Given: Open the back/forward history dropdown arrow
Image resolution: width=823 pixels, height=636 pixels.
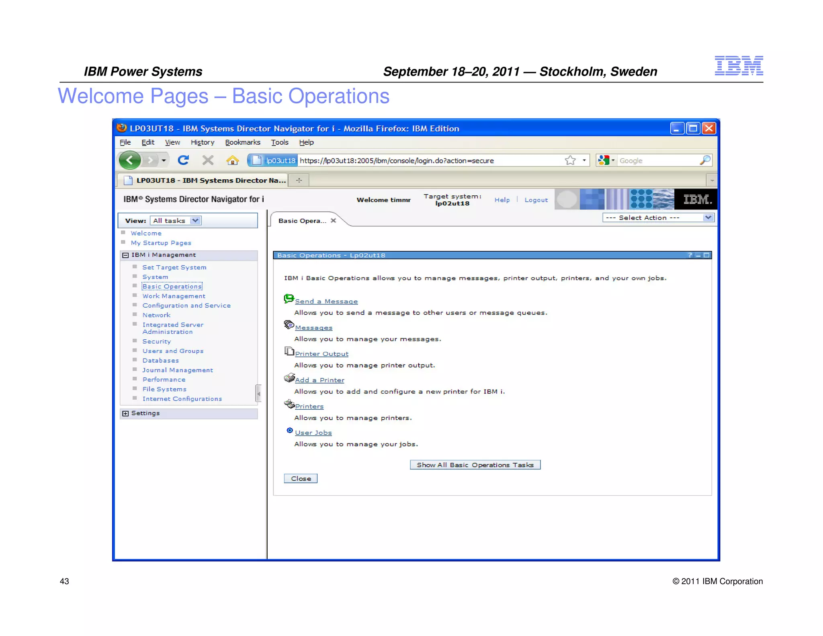Looking at the screenshot, I should point(164,160).
